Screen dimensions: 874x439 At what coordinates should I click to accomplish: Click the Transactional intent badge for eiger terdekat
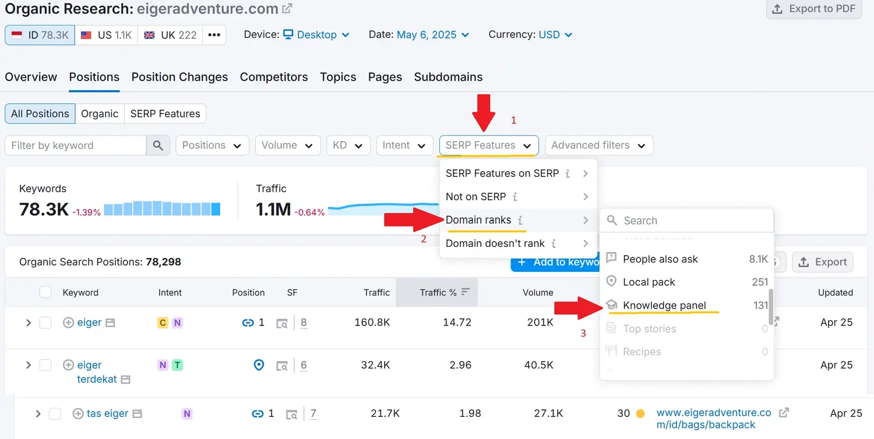(177, 365)
